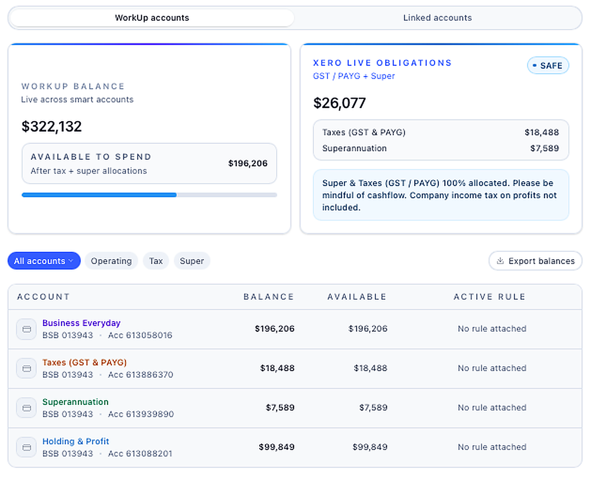Click the Business Everyday account card icon
This screenshot has width=591, height=480.
[26, 329]
